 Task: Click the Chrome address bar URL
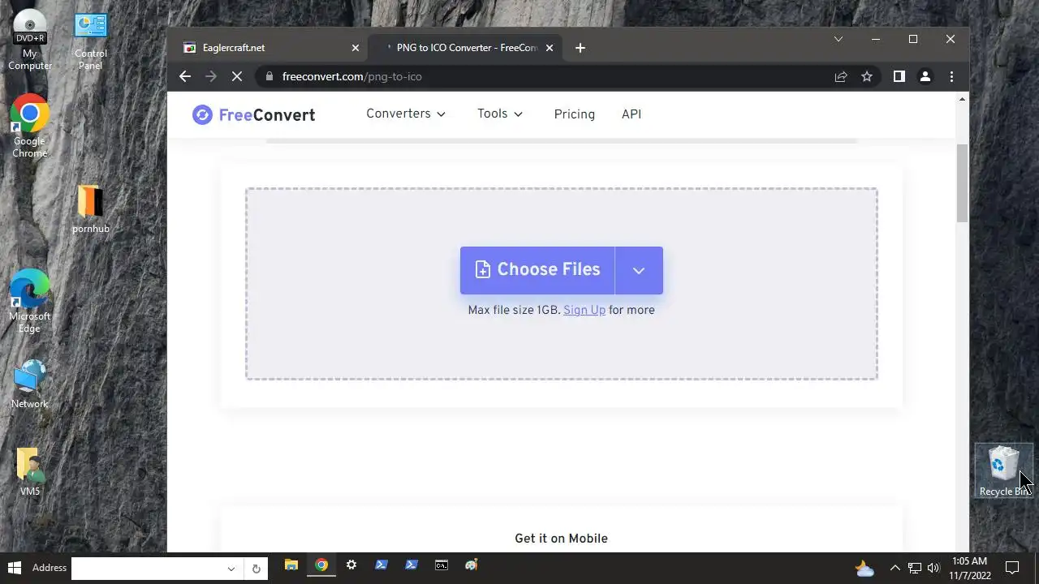(x=352, y=76)
